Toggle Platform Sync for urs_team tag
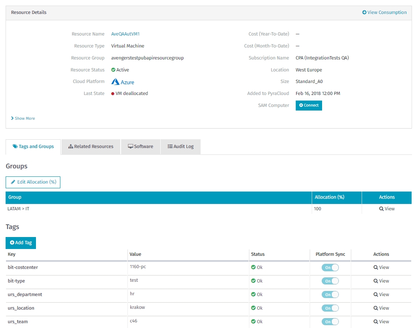The image size is (418, 328). [x=330, y=322]
